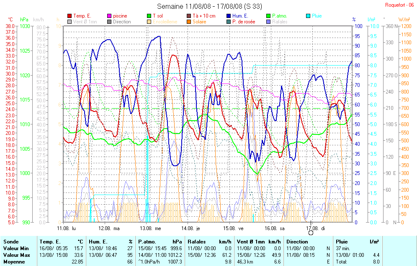Click the cyan Pluie legend swatch
Viewport: 417px width, 266px height.
308,16
